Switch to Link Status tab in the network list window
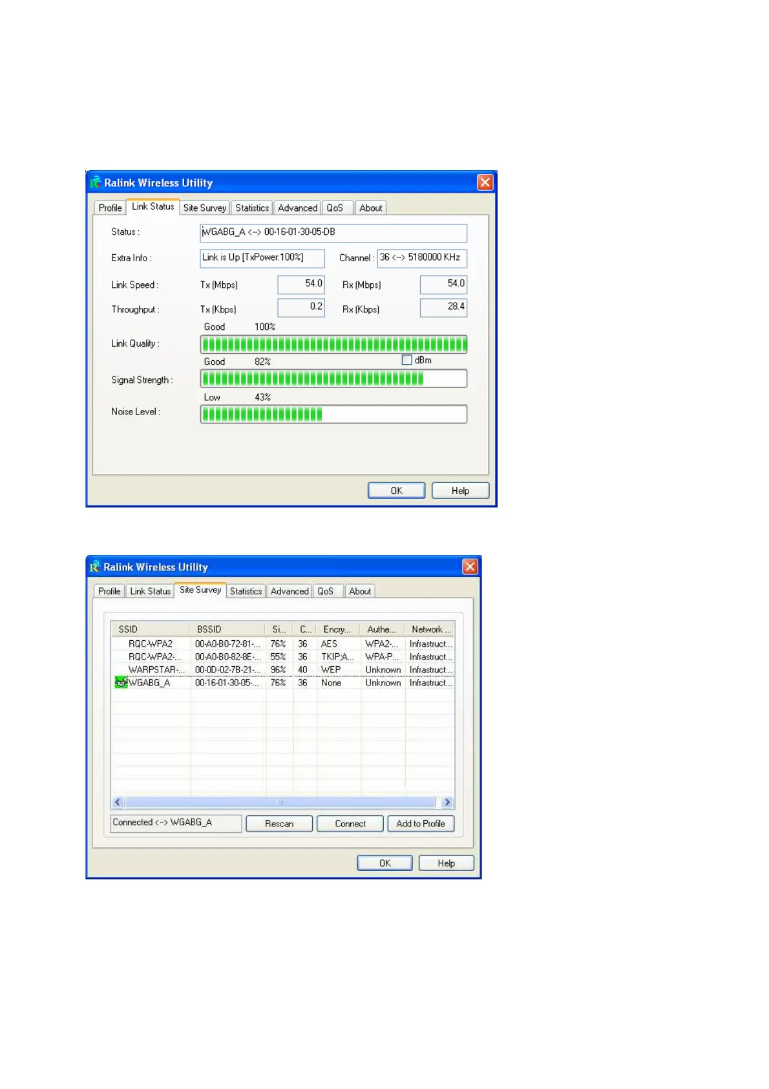 tap(150, 591)
